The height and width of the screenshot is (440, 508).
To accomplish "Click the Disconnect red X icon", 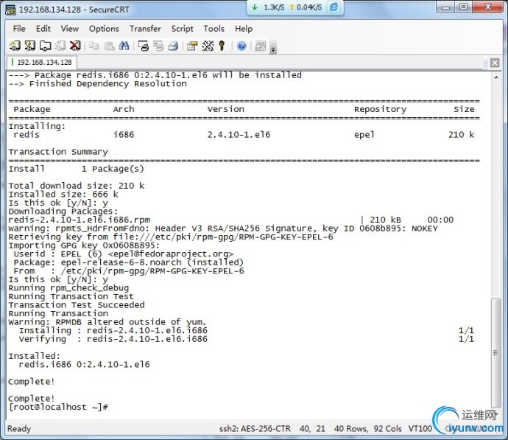I will pyautogui.click(x=75, y=46).
